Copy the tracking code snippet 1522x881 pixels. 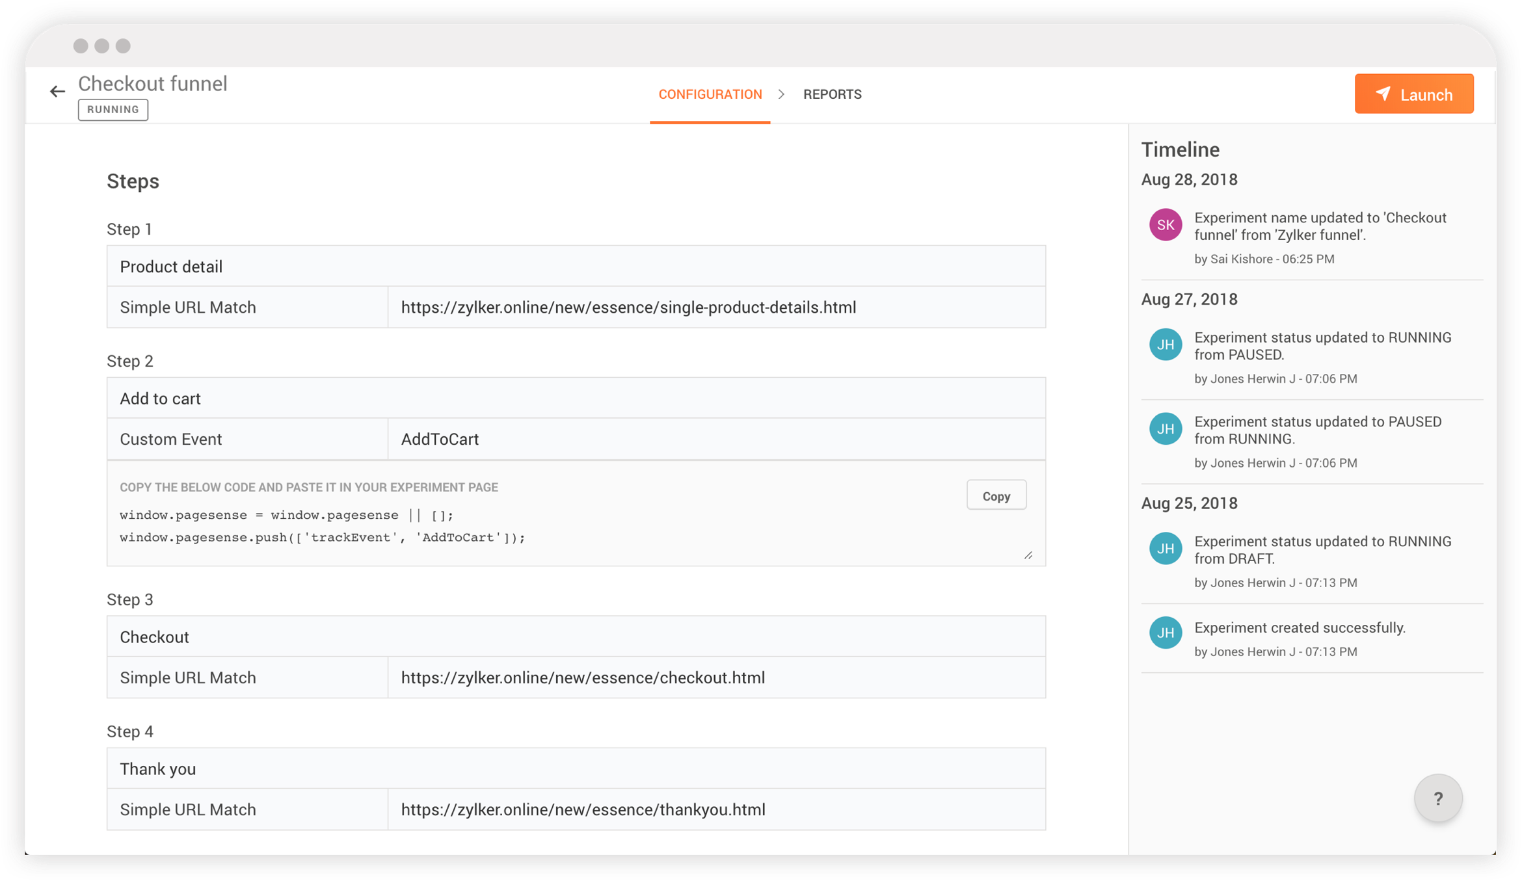click(996, 496)
